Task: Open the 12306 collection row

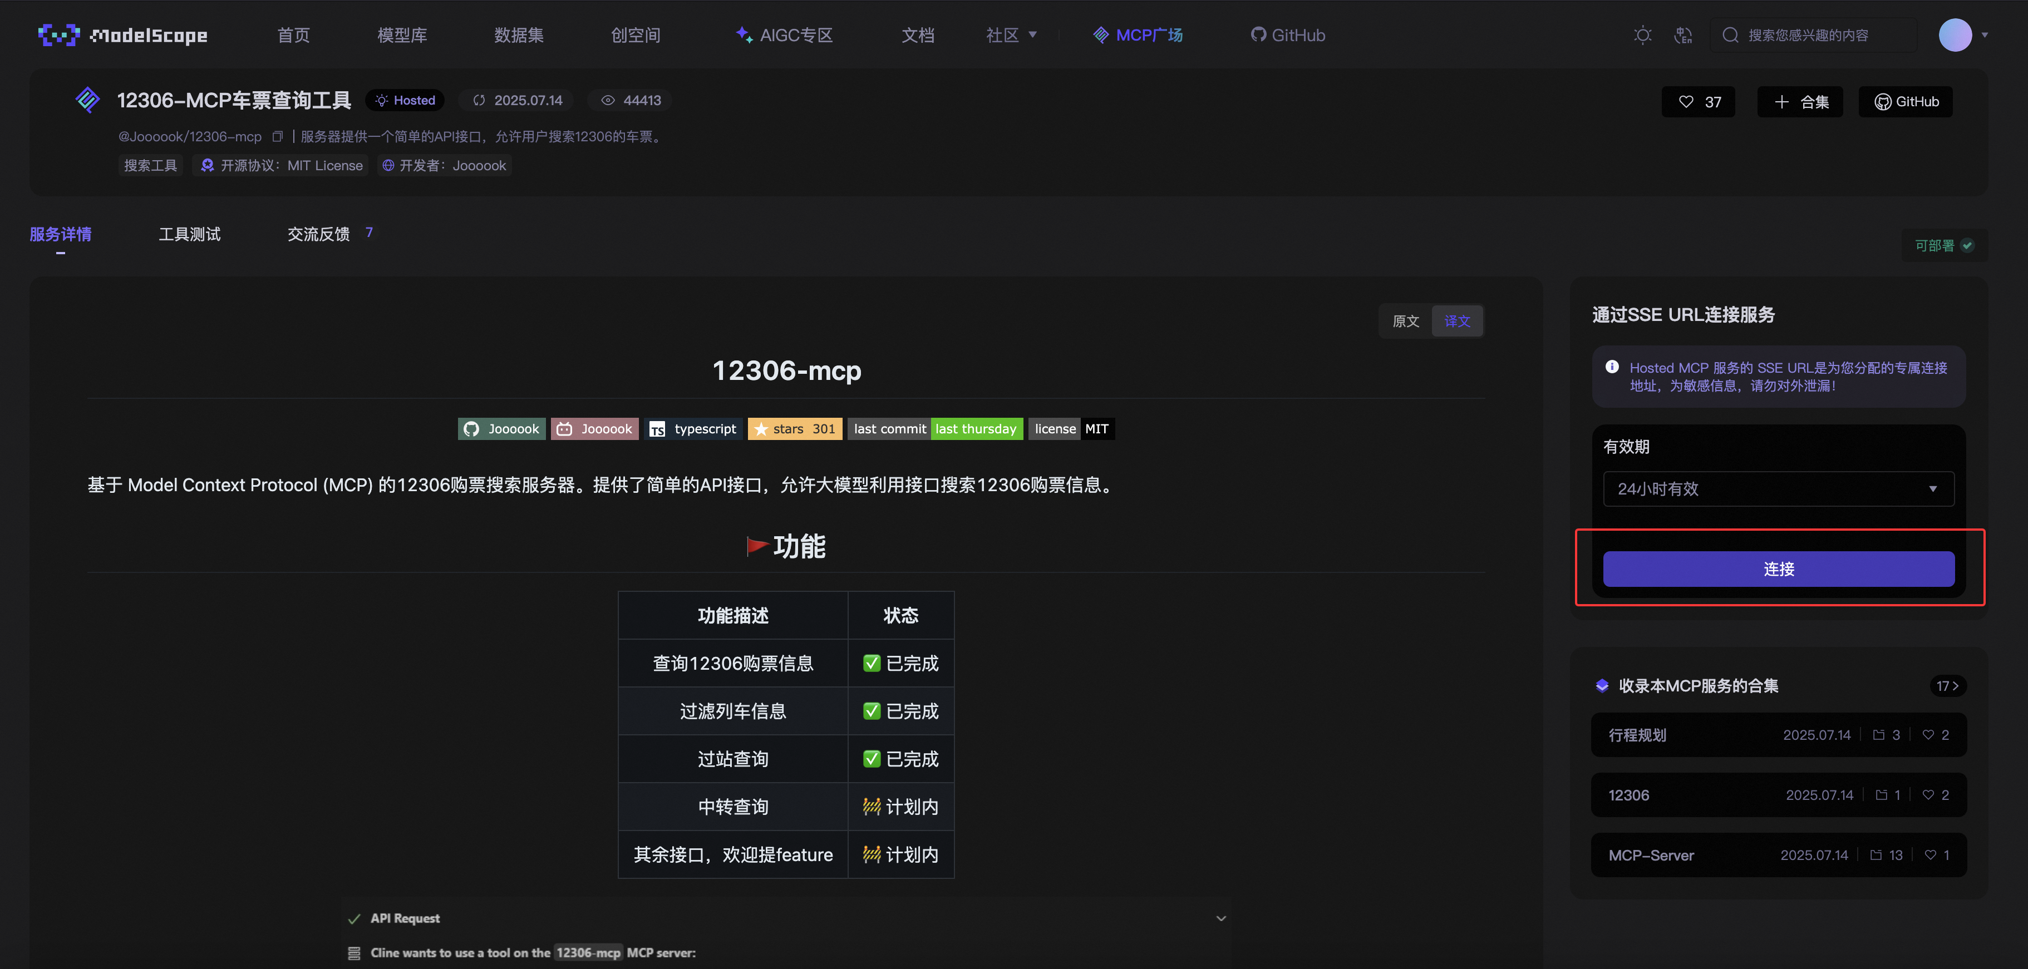Action: 1779,795
